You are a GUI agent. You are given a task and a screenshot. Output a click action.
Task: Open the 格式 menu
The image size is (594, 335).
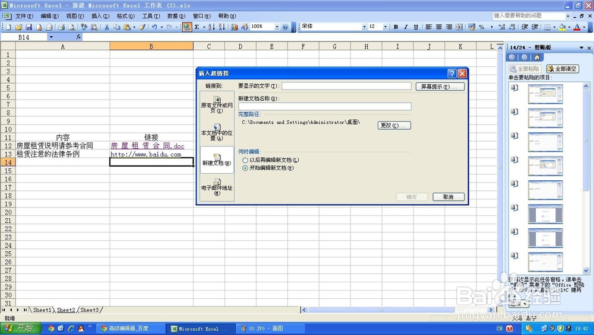tap(125, 16)
